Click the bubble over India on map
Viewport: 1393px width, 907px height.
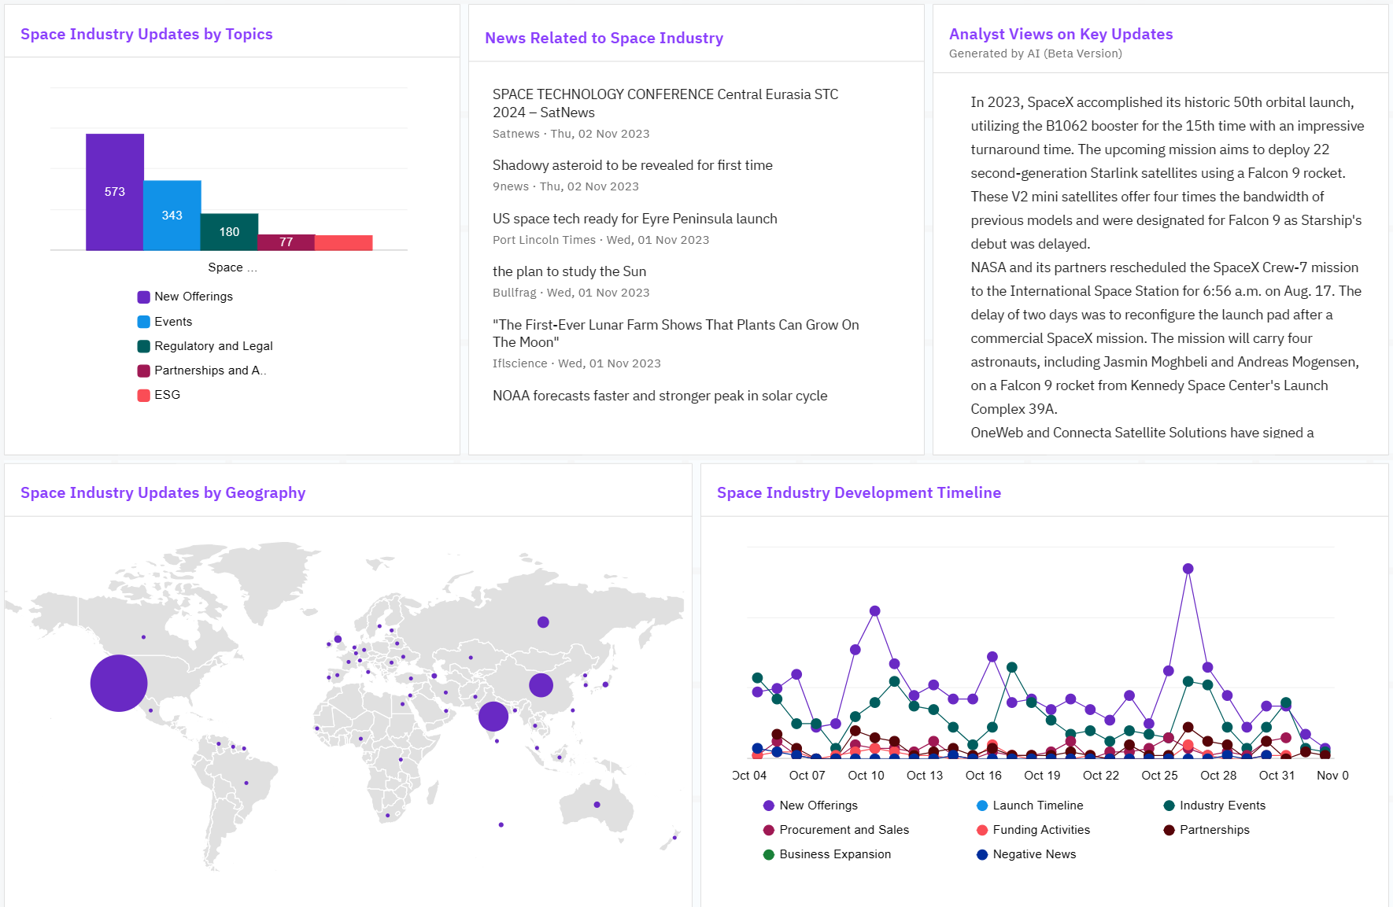[x=493, y=717]
